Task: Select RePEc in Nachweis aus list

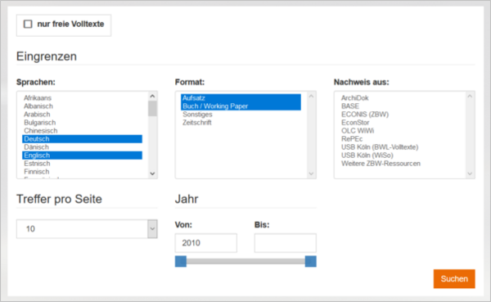Action: pos(399,139)
